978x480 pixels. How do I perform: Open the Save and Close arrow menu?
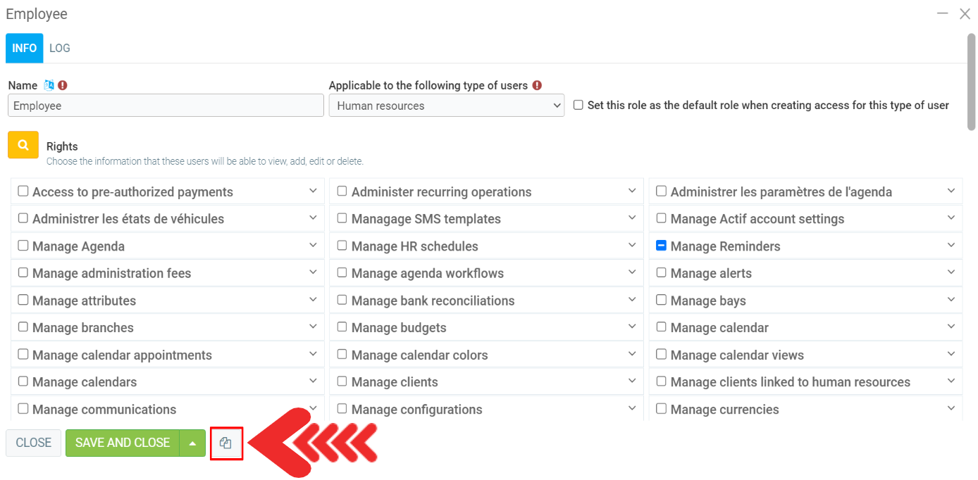coord(192,443)
